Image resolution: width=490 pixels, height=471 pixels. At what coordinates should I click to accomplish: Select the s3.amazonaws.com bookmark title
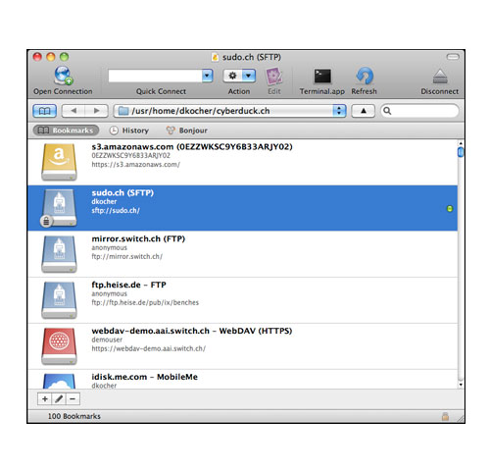192,147
